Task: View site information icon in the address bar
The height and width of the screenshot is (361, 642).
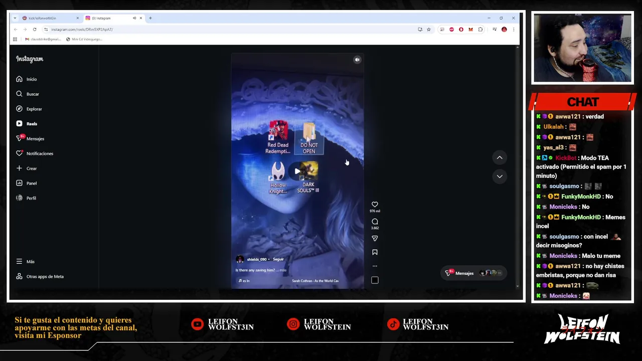Action: coord(46,30)
